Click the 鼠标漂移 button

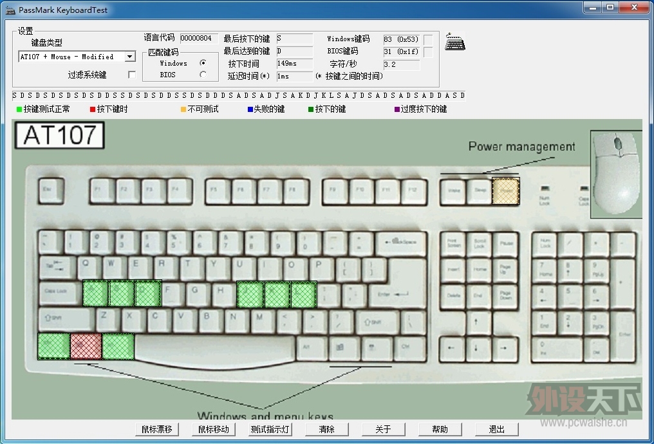pyautogui.click(x=157, y=429)
